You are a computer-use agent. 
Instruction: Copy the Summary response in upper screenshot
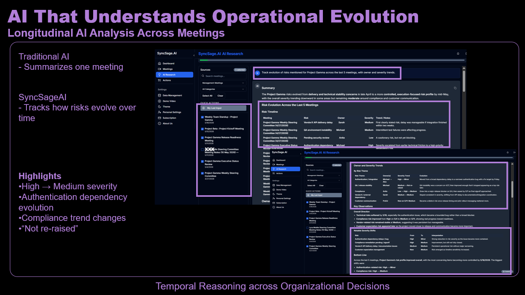click(x=455, y=88)
